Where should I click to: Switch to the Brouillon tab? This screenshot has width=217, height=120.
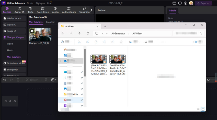(51, 22)
